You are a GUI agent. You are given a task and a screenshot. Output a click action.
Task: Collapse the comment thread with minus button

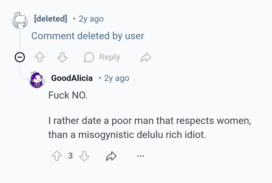pyautogui.click(x=20, y=58)
